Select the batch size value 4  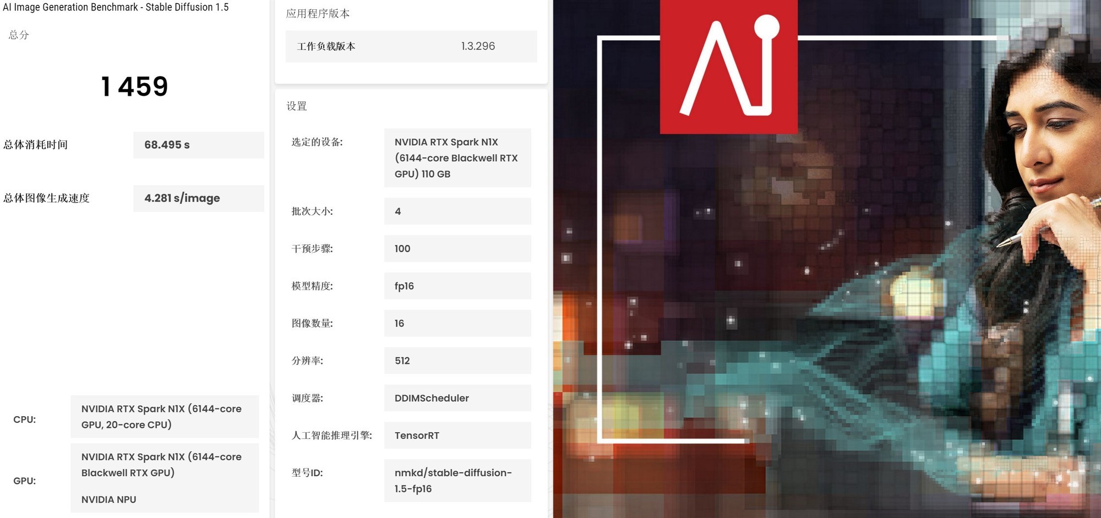coord(457,211)
